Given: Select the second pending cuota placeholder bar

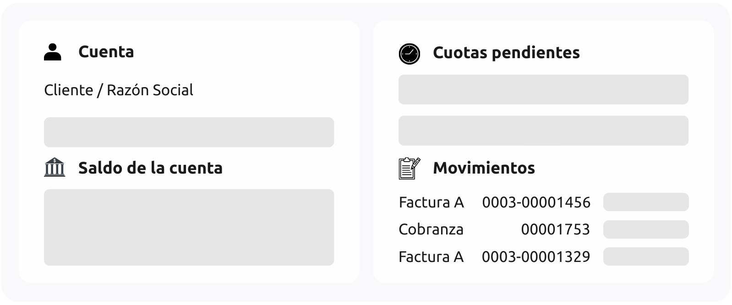Looking at the screenshot, I should (x=543, y=131).
